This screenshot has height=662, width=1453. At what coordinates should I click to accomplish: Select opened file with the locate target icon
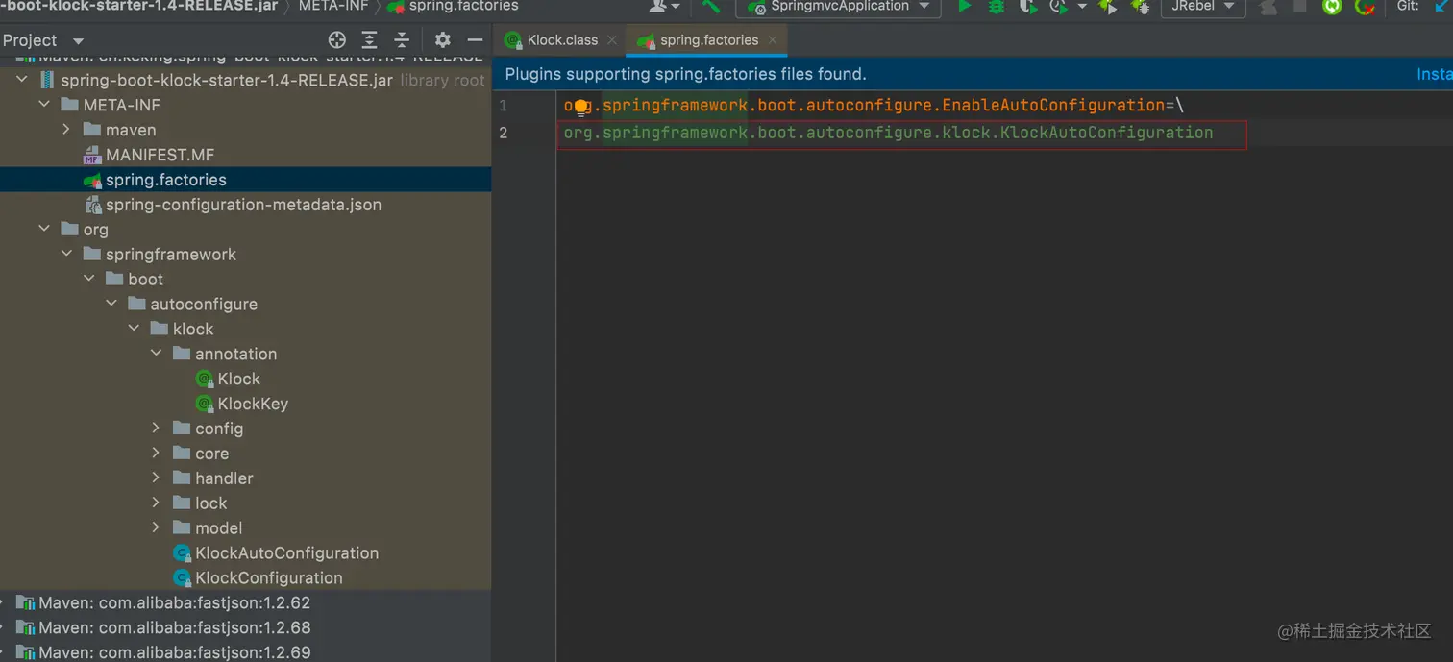tap(336, 40)
